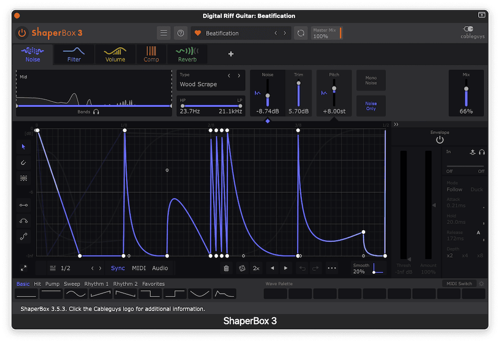Viewport: 500px width, 343px height.
Task: Expand the panel via the double chevron arrows
Action: pos(396,124)
